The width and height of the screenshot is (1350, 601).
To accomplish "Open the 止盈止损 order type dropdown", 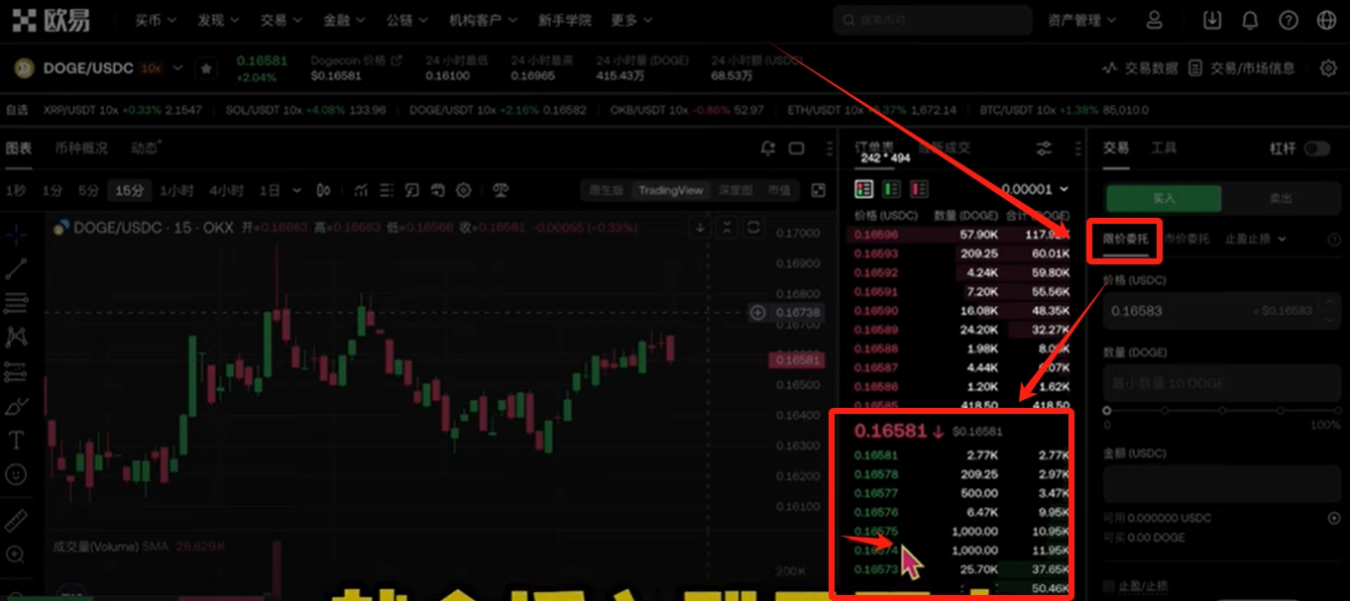I will tap(1255, 239).
